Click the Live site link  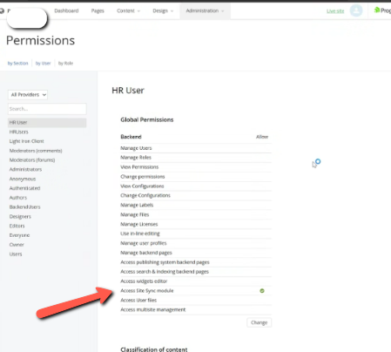[335, 11]
